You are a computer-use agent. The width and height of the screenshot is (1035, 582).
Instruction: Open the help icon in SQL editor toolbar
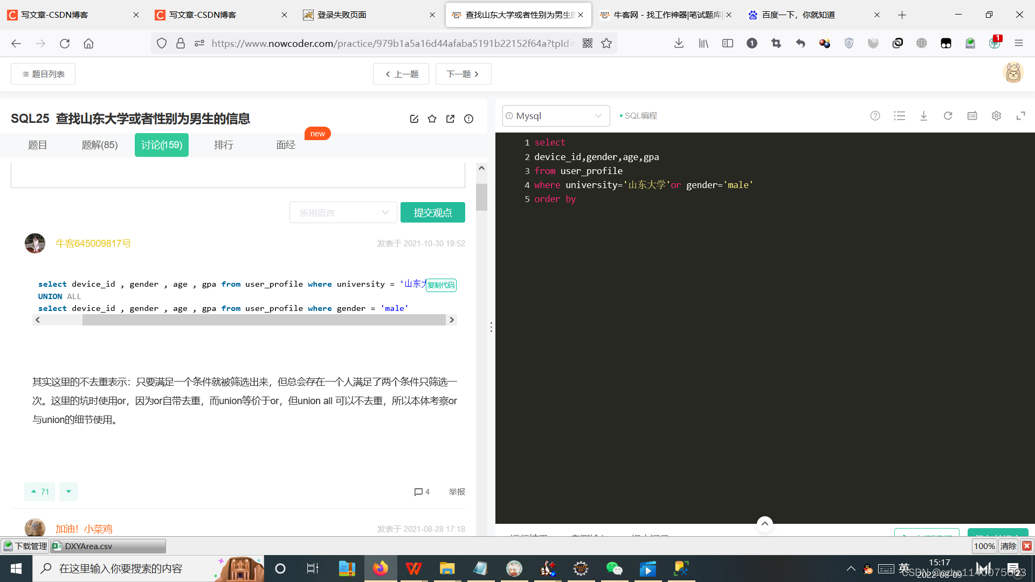coord(875,115)
